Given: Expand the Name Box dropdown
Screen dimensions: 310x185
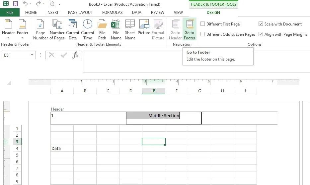Looking at the screenshot, I should [x=32, y=55].
